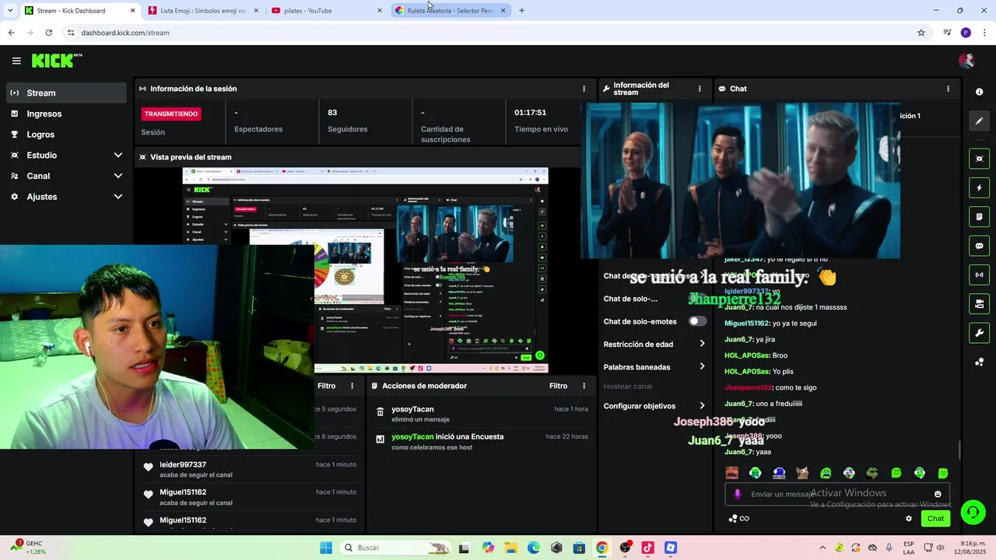
Task: Click the three-dots cluster icon in right toolbar
Action: (979, 362)
